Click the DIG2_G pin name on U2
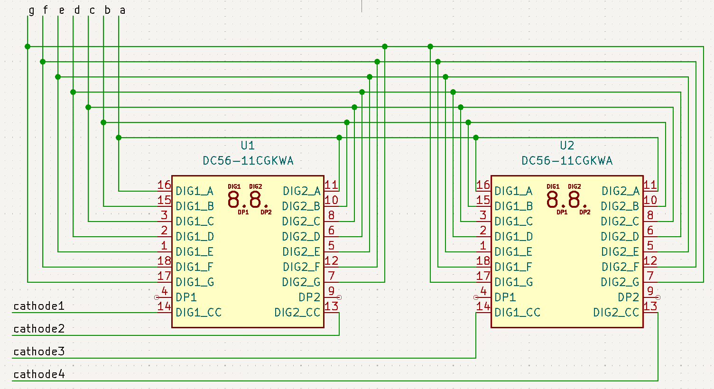This screenshot has height=389, width=714. [620, 282]
